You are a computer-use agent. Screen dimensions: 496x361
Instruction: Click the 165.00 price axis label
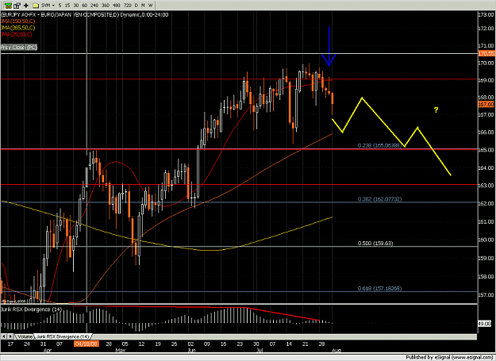tap(486, 150)
